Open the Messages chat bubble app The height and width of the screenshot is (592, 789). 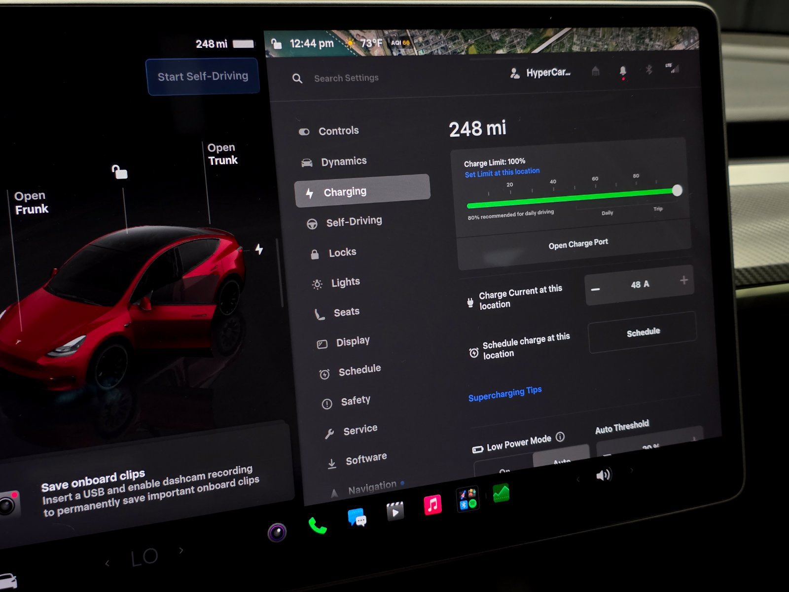[x=357, y=518]
